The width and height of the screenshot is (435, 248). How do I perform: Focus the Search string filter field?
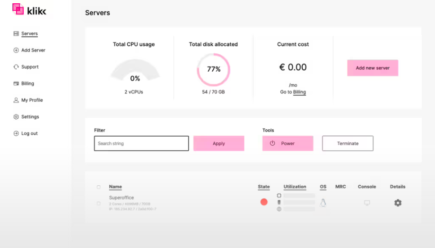[141, 143]
